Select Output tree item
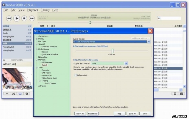The height and width of the screenshot is (119, 189). (44, 65)
